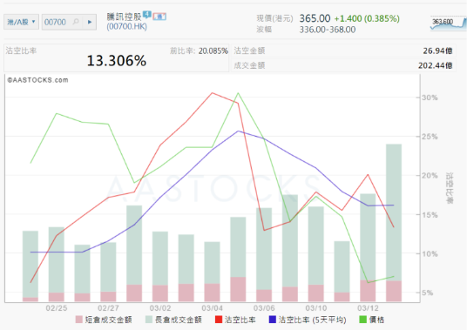The image size is (467, 330).
Task: Click the tallest long-position bar at far right
Action: point(394,212)
